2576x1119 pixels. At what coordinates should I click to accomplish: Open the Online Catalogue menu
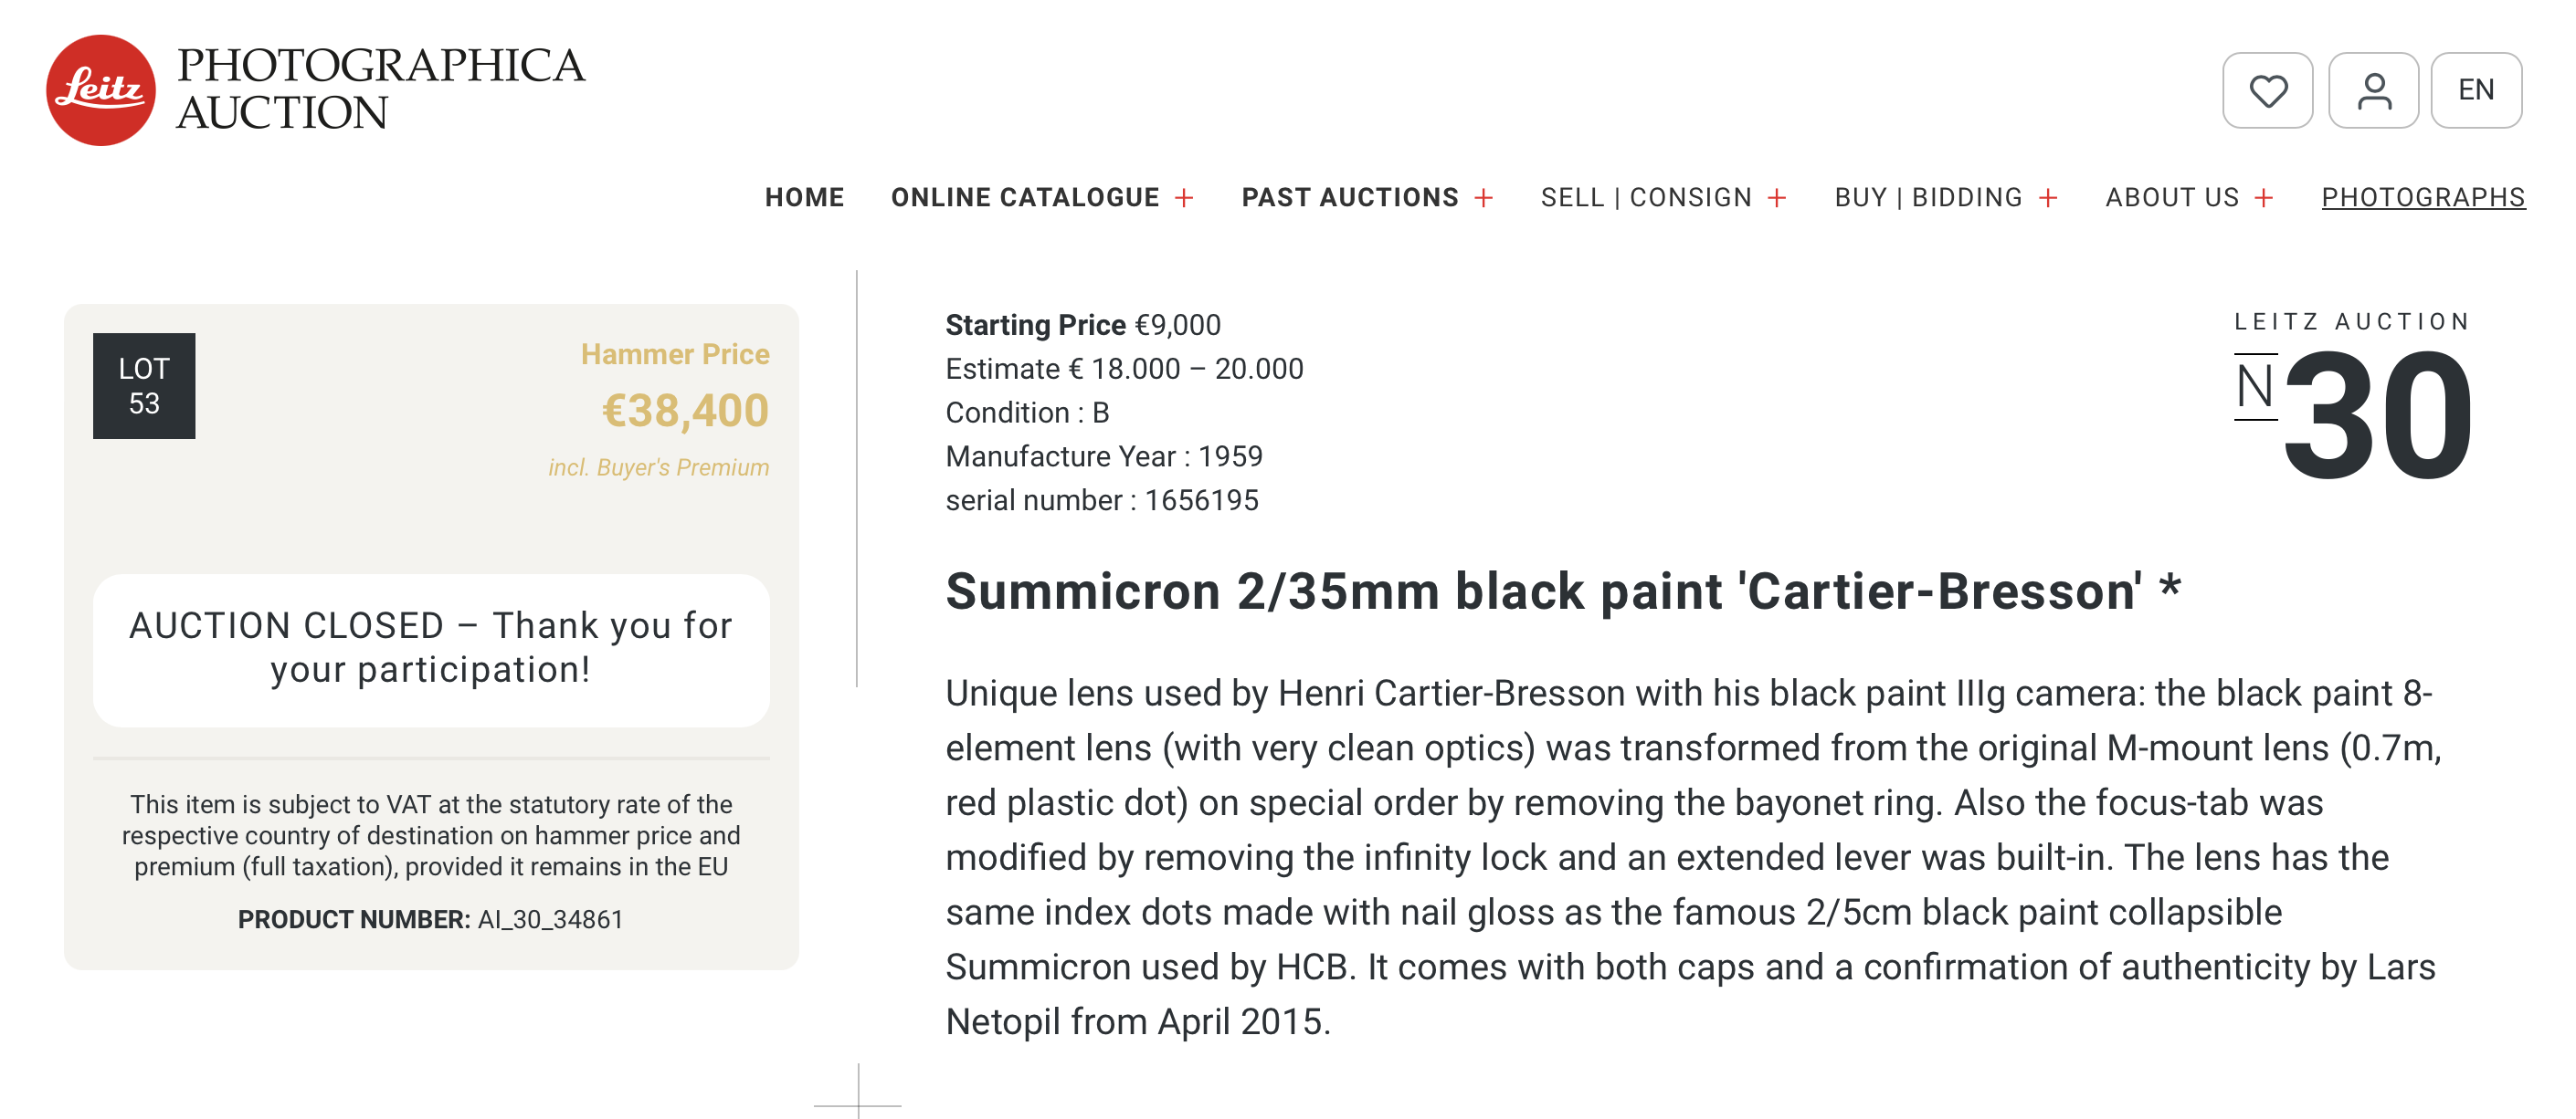coord(1025,197)
